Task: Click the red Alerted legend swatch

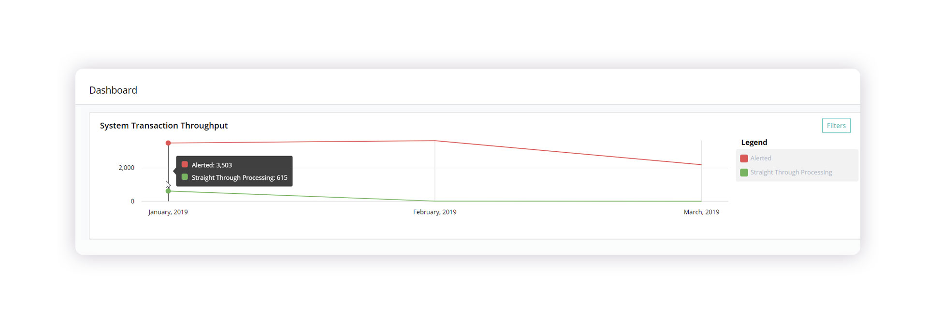Action: click(x=744, y=159)
